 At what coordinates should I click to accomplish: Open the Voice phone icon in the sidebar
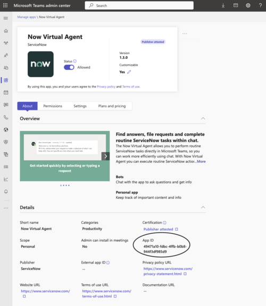[6, 117]
